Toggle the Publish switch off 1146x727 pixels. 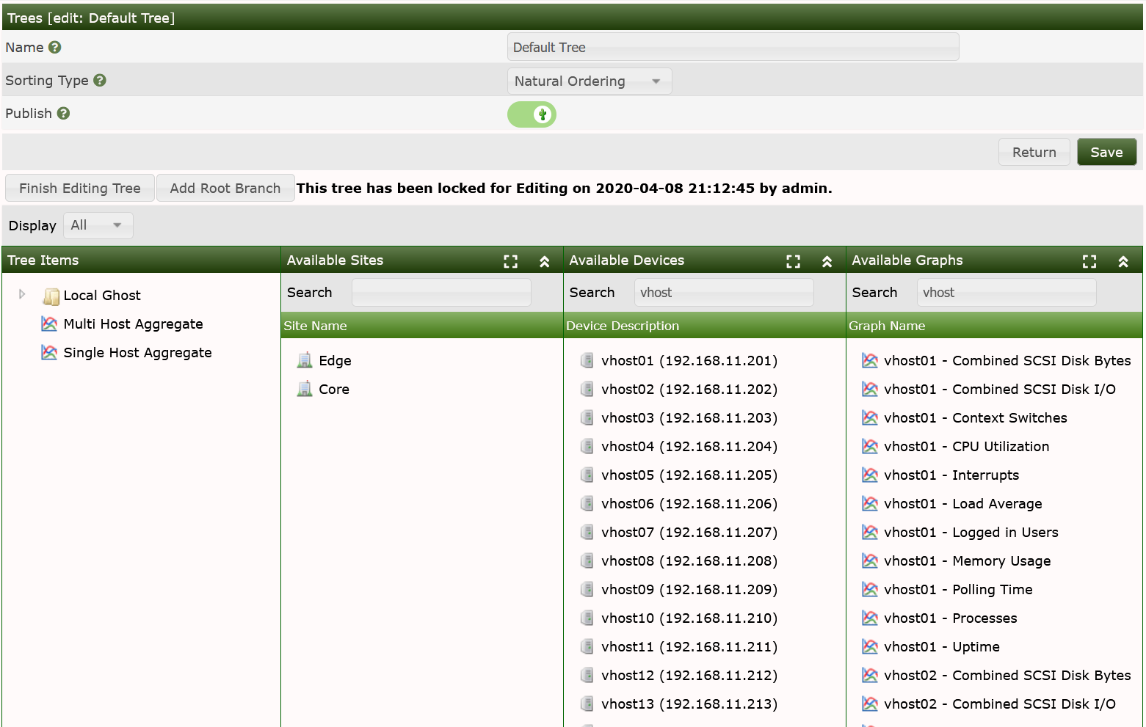(x=532, y=114)
